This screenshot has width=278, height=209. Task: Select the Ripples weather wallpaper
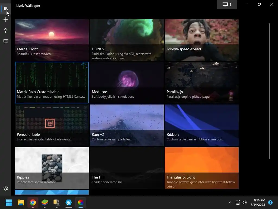point(52,168)
